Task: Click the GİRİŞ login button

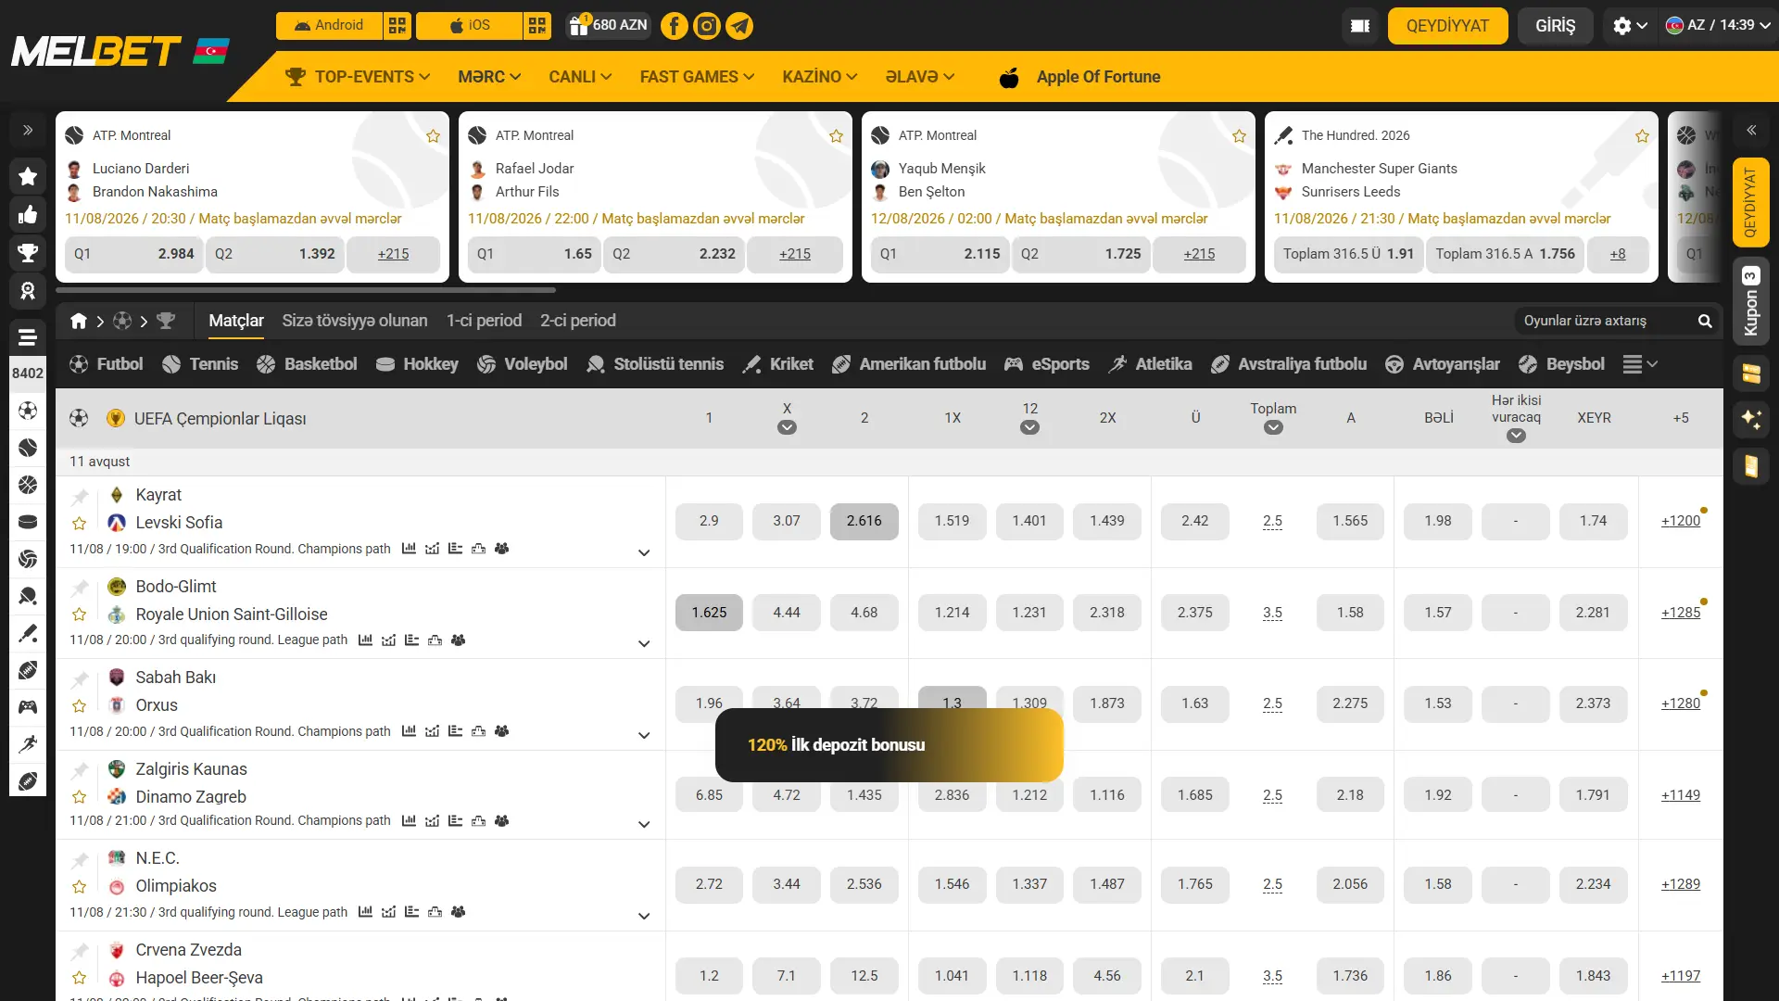Action: pos(1555,26)
